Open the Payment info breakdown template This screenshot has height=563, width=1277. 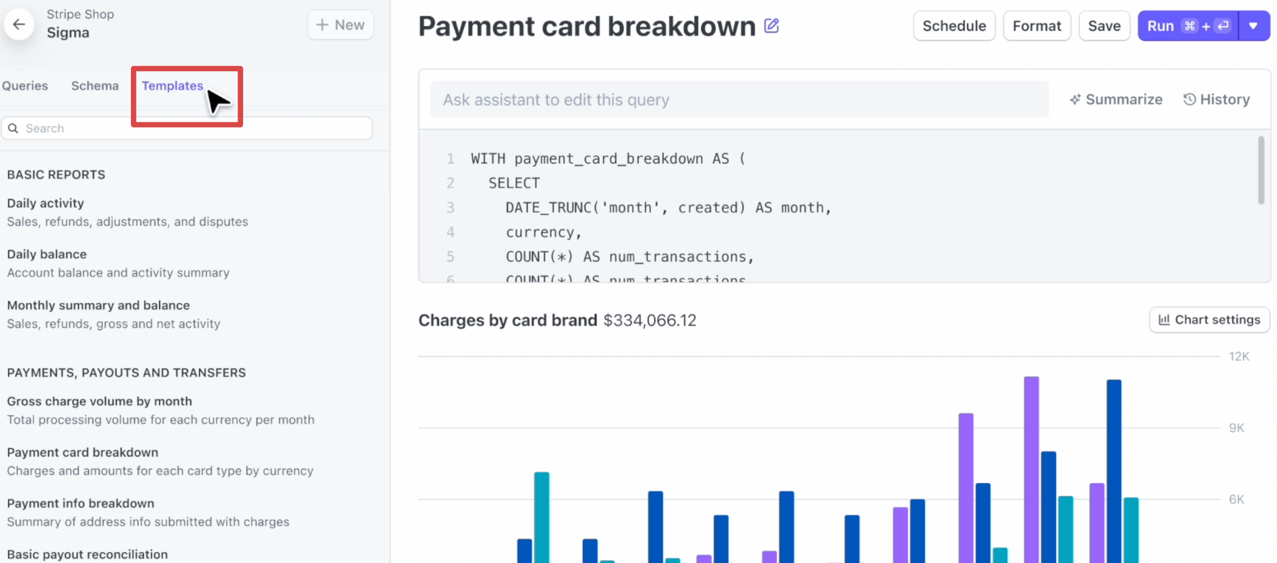point(80,503)
